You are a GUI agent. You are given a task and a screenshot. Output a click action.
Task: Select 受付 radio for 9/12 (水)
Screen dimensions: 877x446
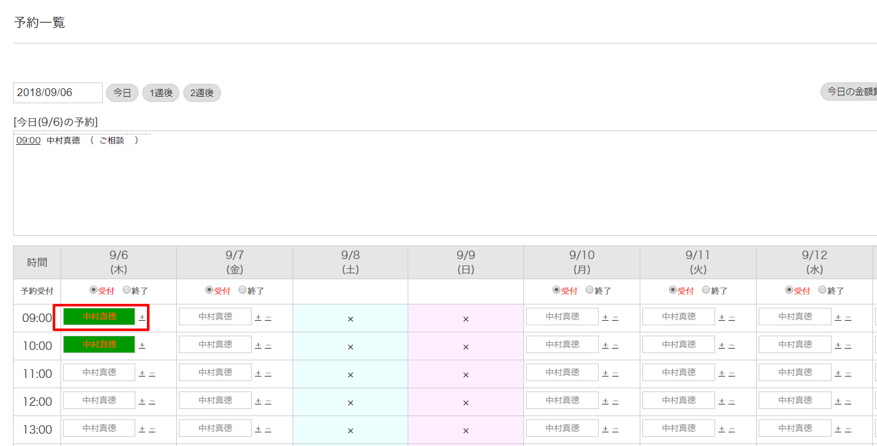[x=789, y=290]
